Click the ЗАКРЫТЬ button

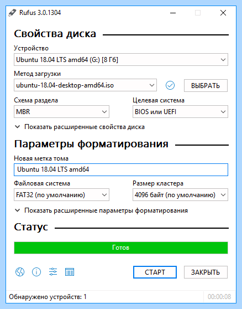(x=206, y=272)
